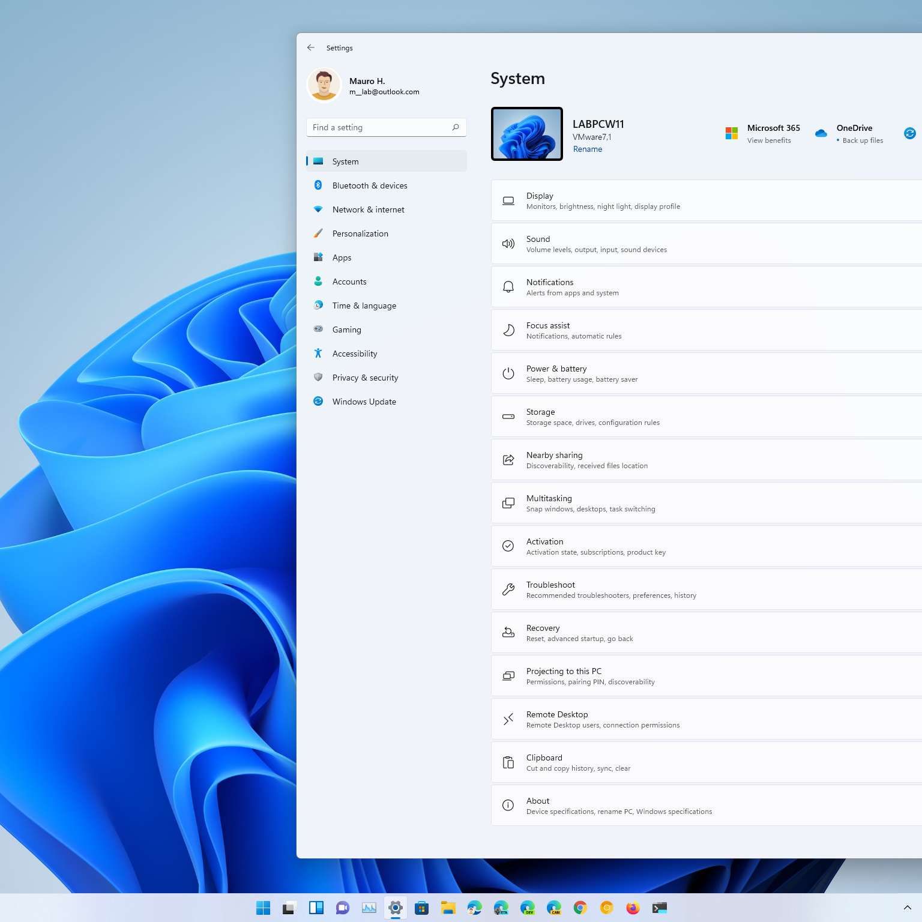Open the Sound speaker icon row
The height and width of the screenshot is (922, 922).
[508, 244]
